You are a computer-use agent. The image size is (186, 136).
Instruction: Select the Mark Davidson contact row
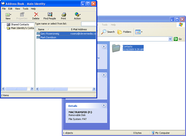click(66, 37)
